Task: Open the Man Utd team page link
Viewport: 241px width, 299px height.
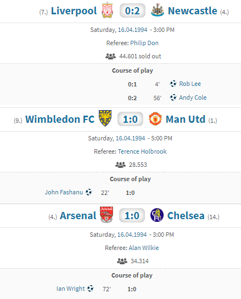Action: click(x=186, y=119)
